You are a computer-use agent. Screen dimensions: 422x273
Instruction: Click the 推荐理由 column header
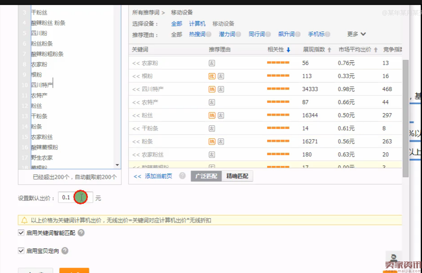220,49
